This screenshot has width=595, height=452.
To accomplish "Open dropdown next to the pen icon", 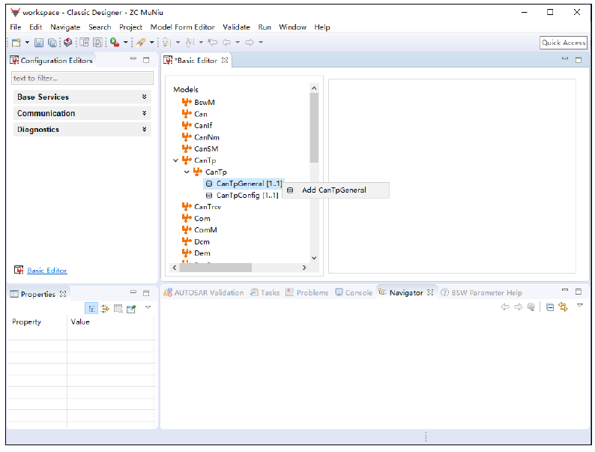I will tap(152, 43).
